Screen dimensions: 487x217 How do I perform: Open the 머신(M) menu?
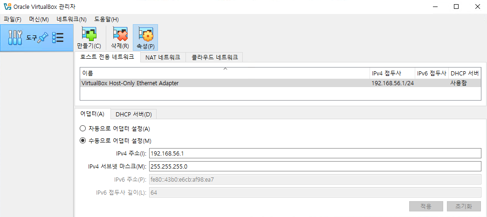[x=39, y=19]
